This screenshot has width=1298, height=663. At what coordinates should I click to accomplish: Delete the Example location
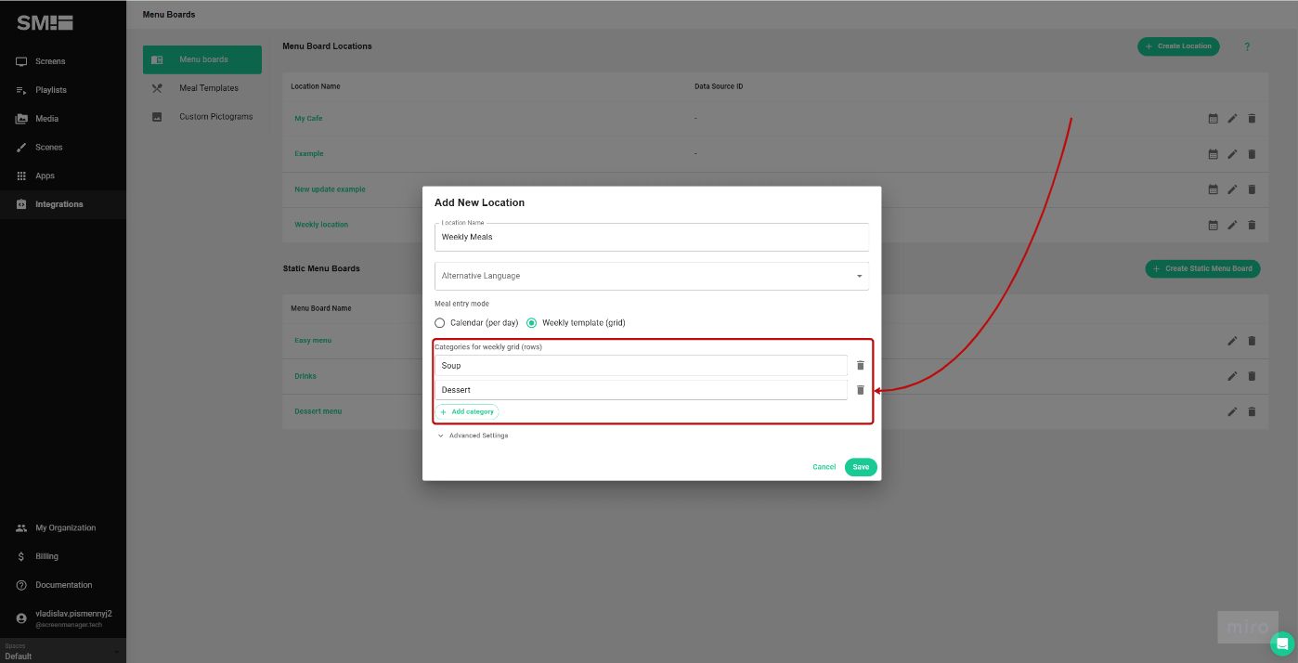point(1252,154)
